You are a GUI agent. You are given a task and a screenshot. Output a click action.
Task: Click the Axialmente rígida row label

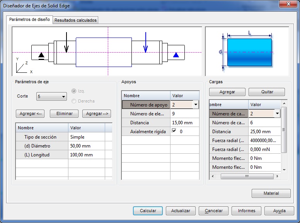coord(146,132)
